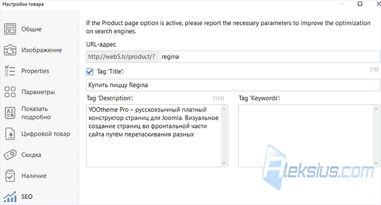
Task: Click the Наличие calendar check icon
Action: (x=10, y=176)
